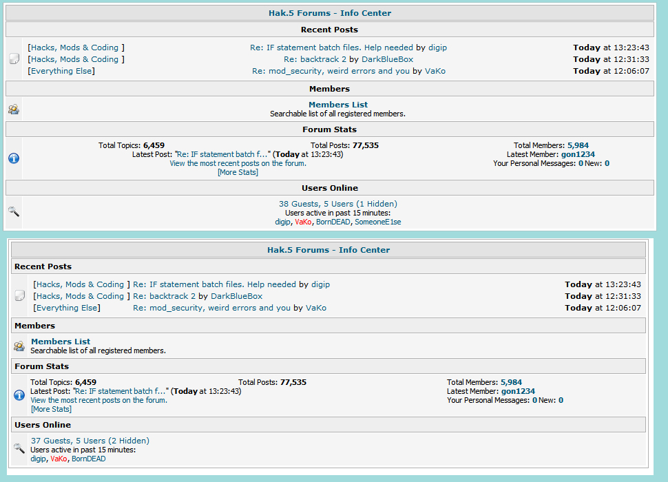Open DarkBlueBox profile in lower Recent Posts
Image resolution: width=668 pixels, height=482 pixels.
point(236,296)
